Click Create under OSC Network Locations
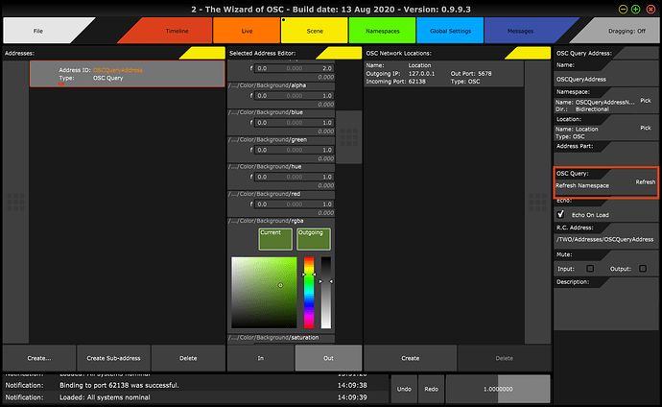 pyautogui.click(x=411, y=358)
